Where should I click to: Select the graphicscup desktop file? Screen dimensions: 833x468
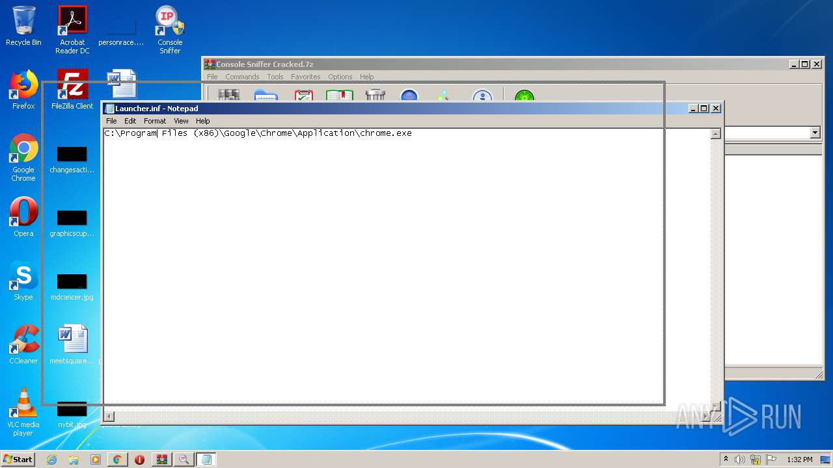(72, 224)
